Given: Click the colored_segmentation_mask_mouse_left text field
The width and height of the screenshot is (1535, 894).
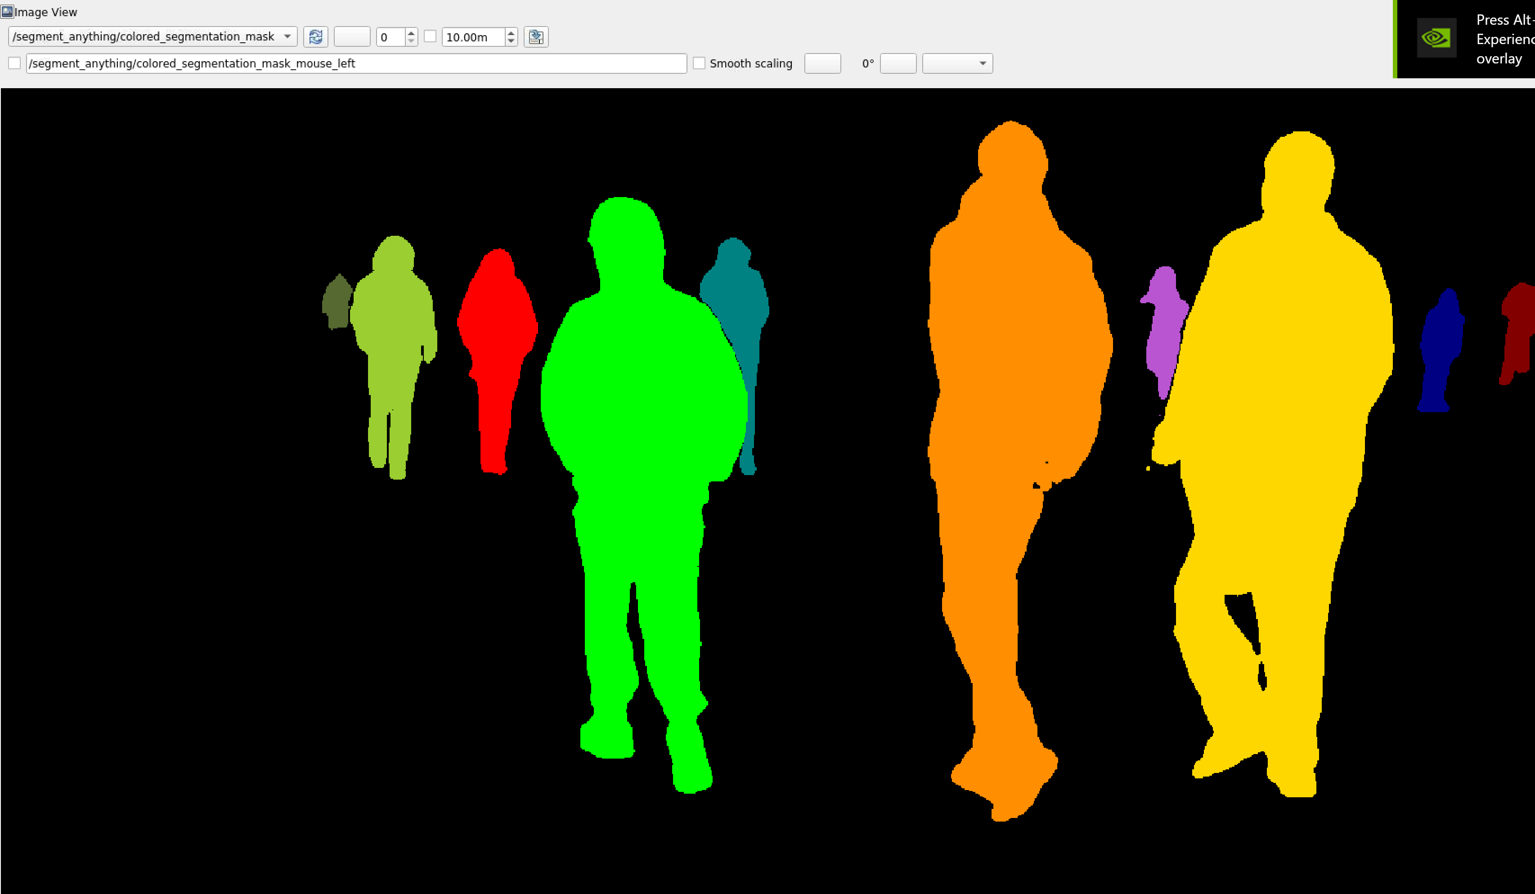Looking at the screenshot, I should [356, 63].
